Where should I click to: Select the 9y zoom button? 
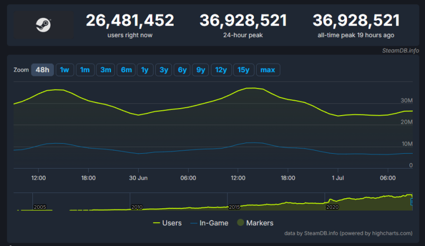[x=201, y=70]
